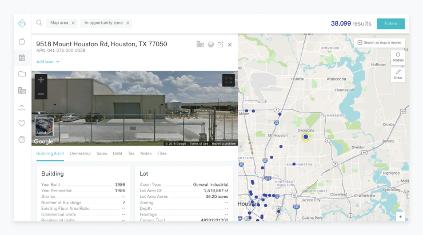Zoom in the map with plus button
This screenshot has width=423, height=235.
pos(400,216)
